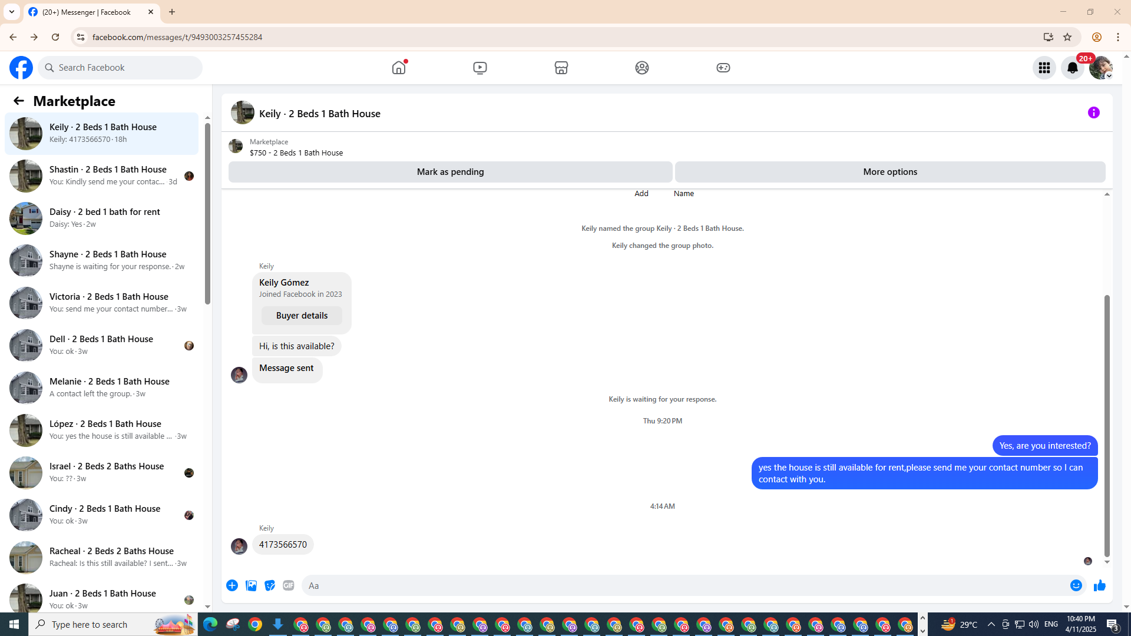Choose a GIF in composer

tap(289, 585)
